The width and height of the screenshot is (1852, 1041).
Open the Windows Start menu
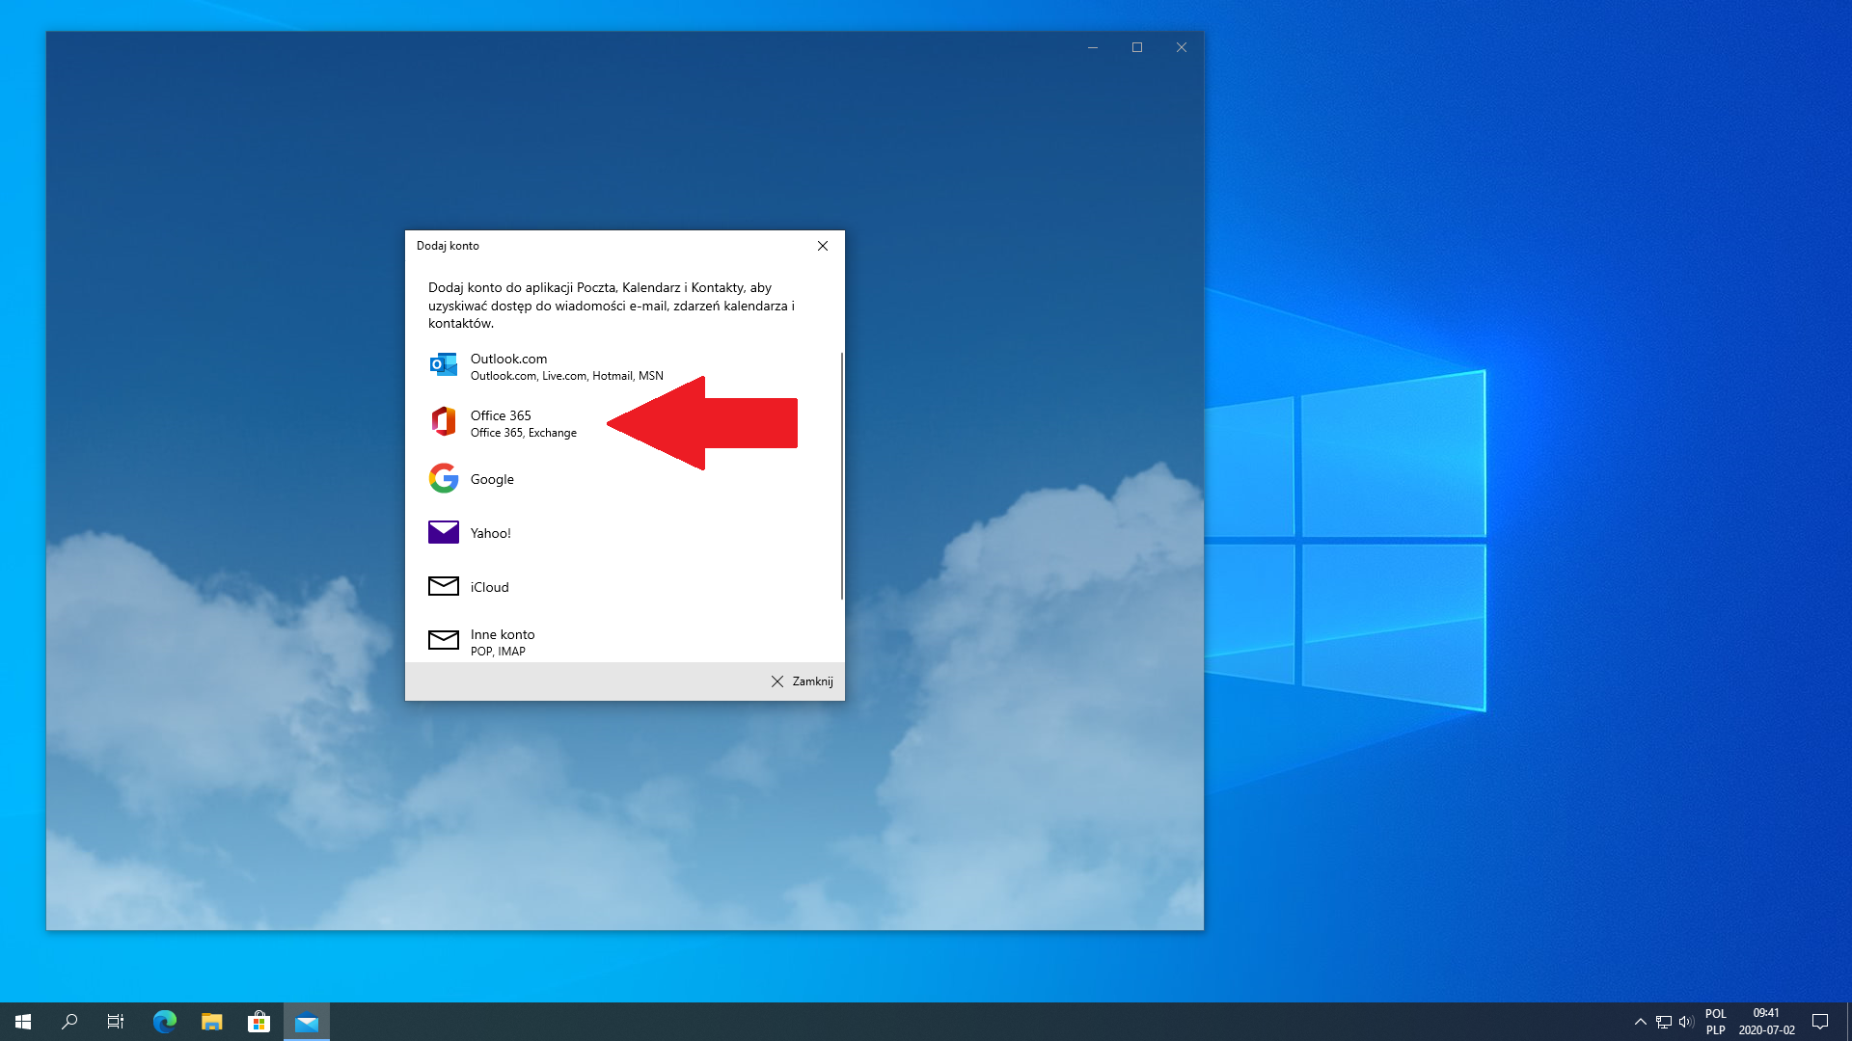pyautogui.click(x=23, y=1022)
